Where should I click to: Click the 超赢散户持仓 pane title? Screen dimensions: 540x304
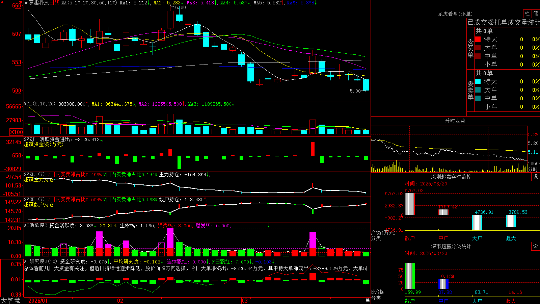(x=39, y=204)
